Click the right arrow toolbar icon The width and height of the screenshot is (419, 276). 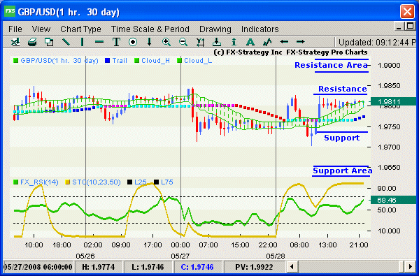(300, 42)
